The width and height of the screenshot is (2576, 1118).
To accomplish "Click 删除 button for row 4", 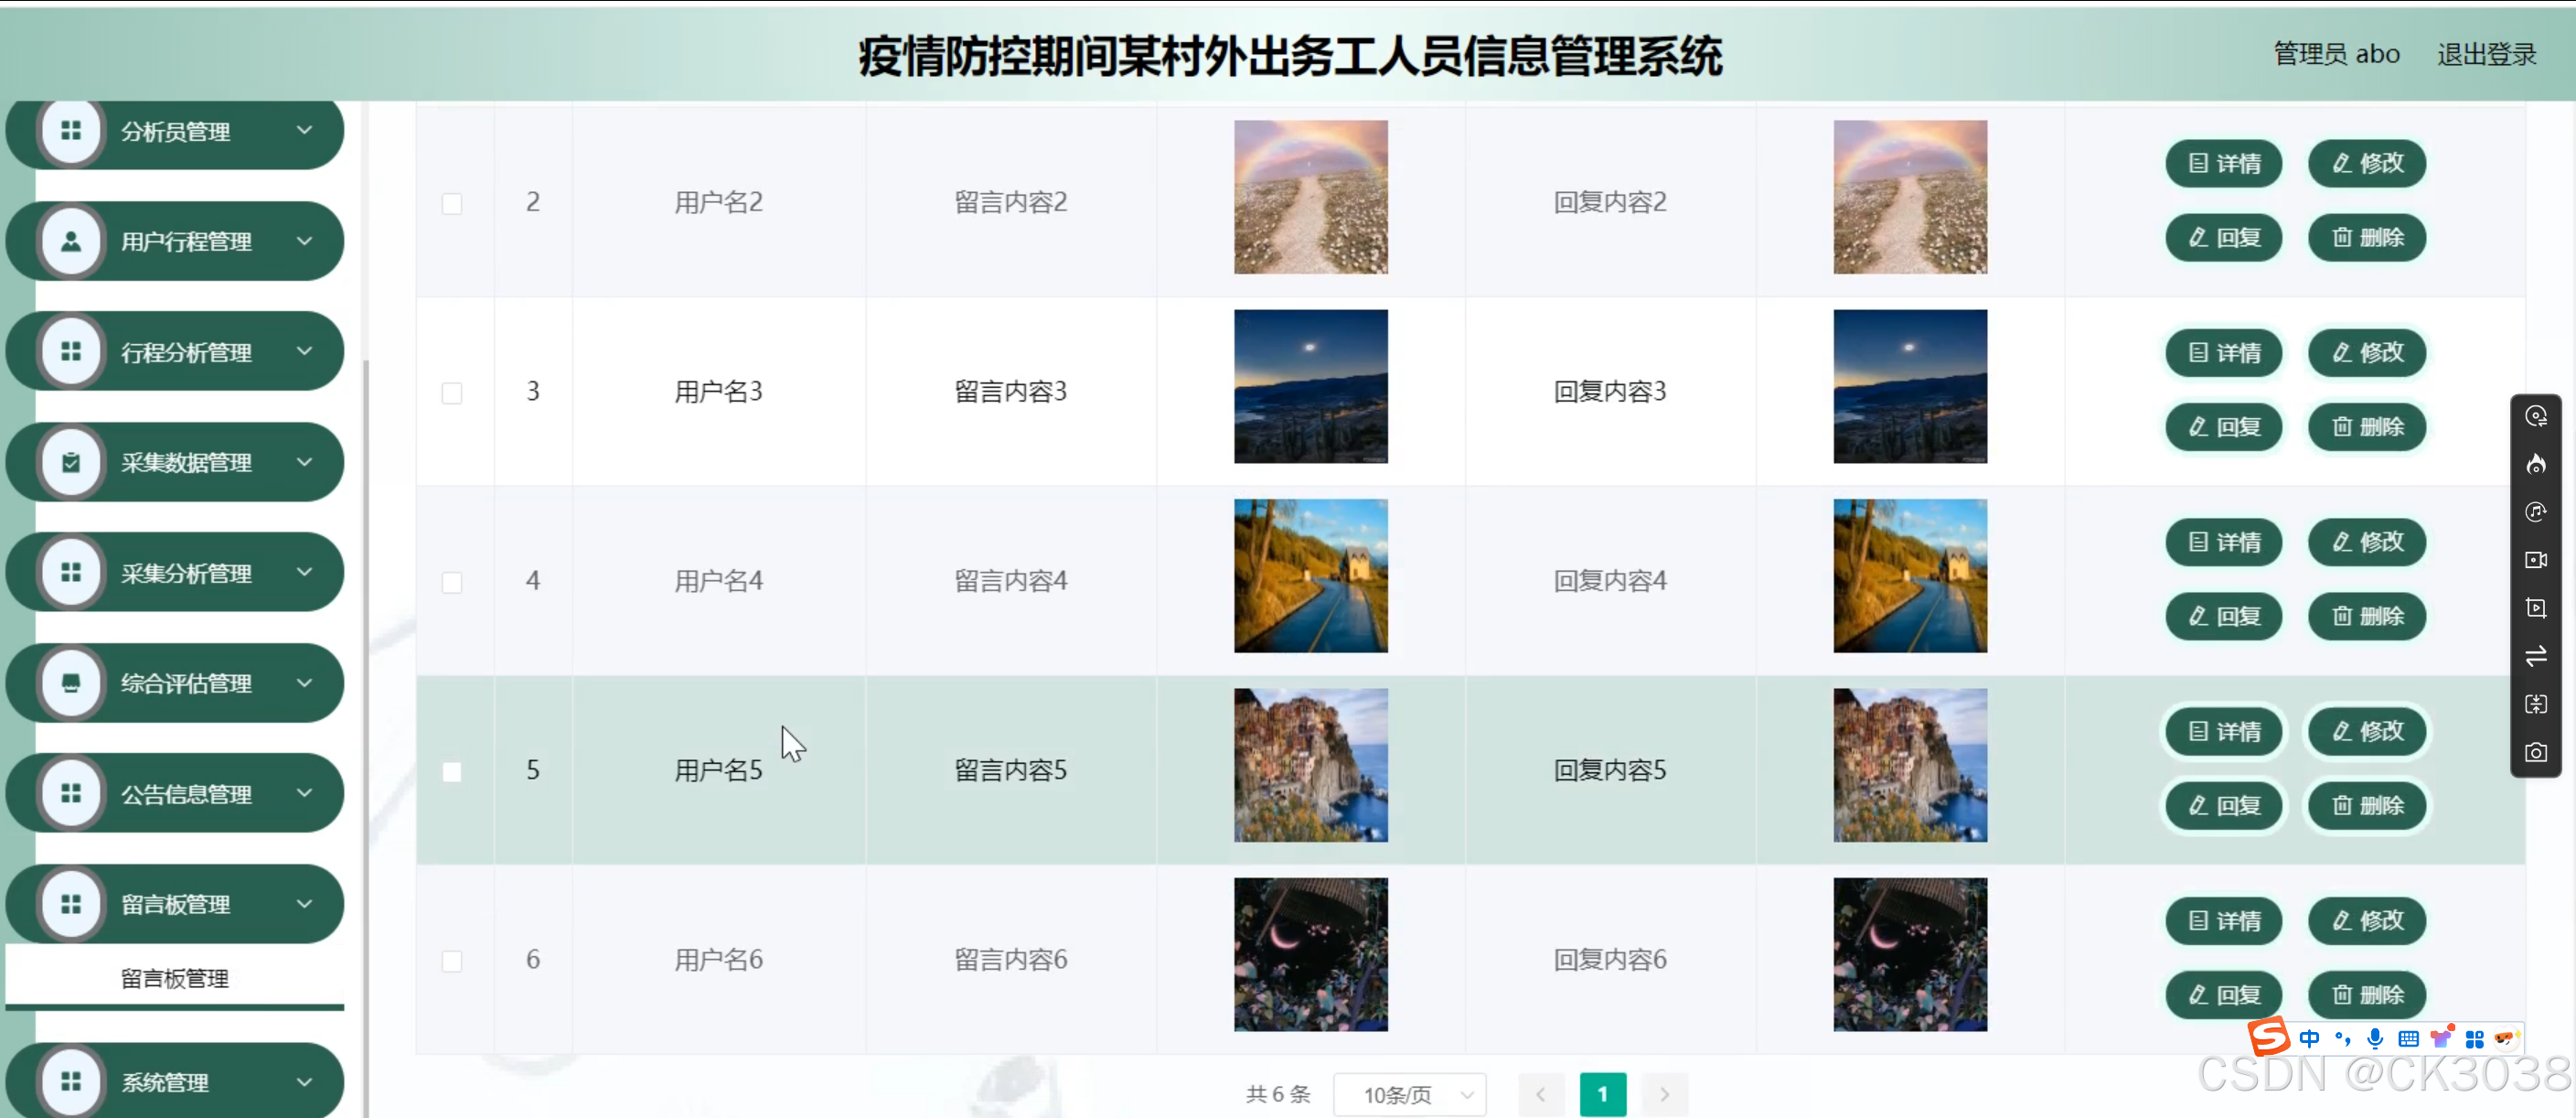I will click(x=2366, y=616).
